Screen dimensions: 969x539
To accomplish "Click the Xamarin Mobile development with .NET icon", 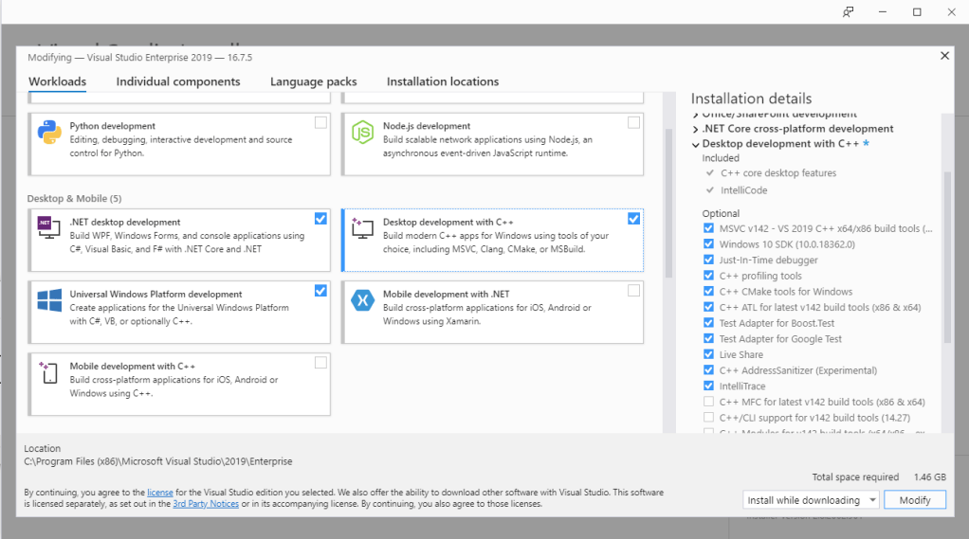I will 362,300.
